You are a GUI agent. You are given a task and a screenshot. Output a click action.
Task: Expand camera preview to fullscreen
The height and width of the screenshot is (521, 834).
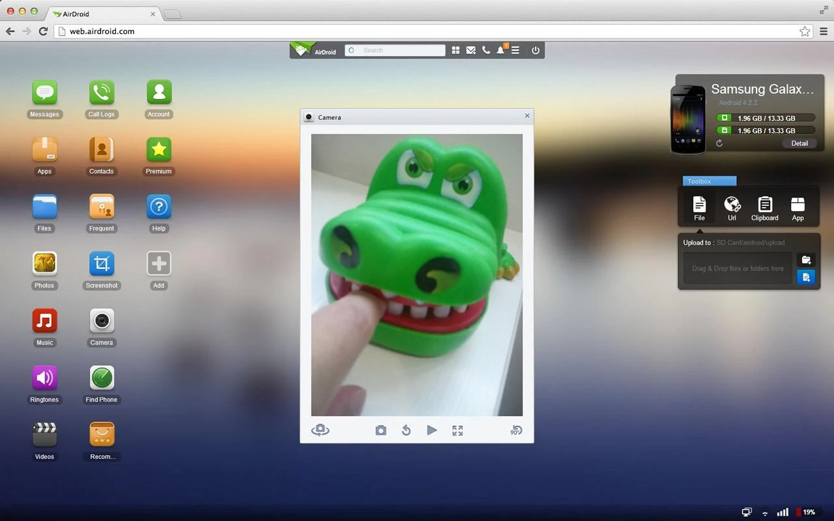coord(457,430)
